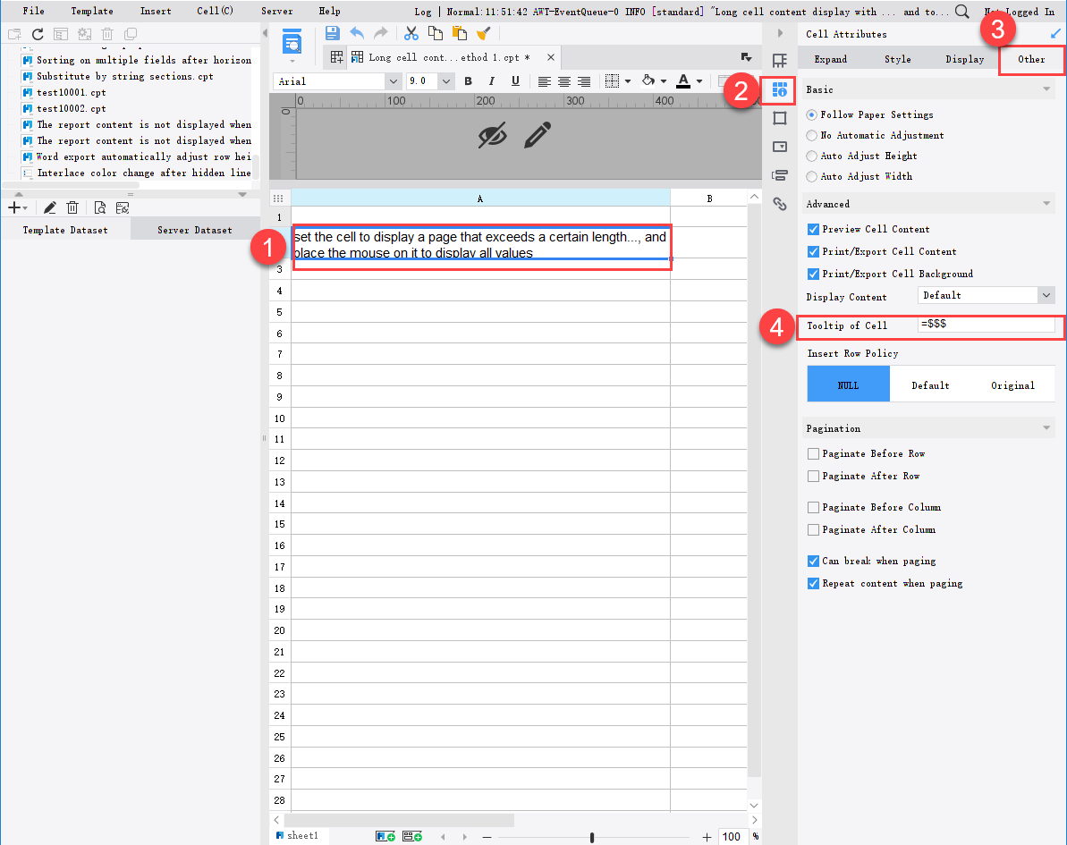This screenshot has width=1067, height=845.
Task: Select the Auto Adjust Height radio button
Action: click(x=813, y=156)
